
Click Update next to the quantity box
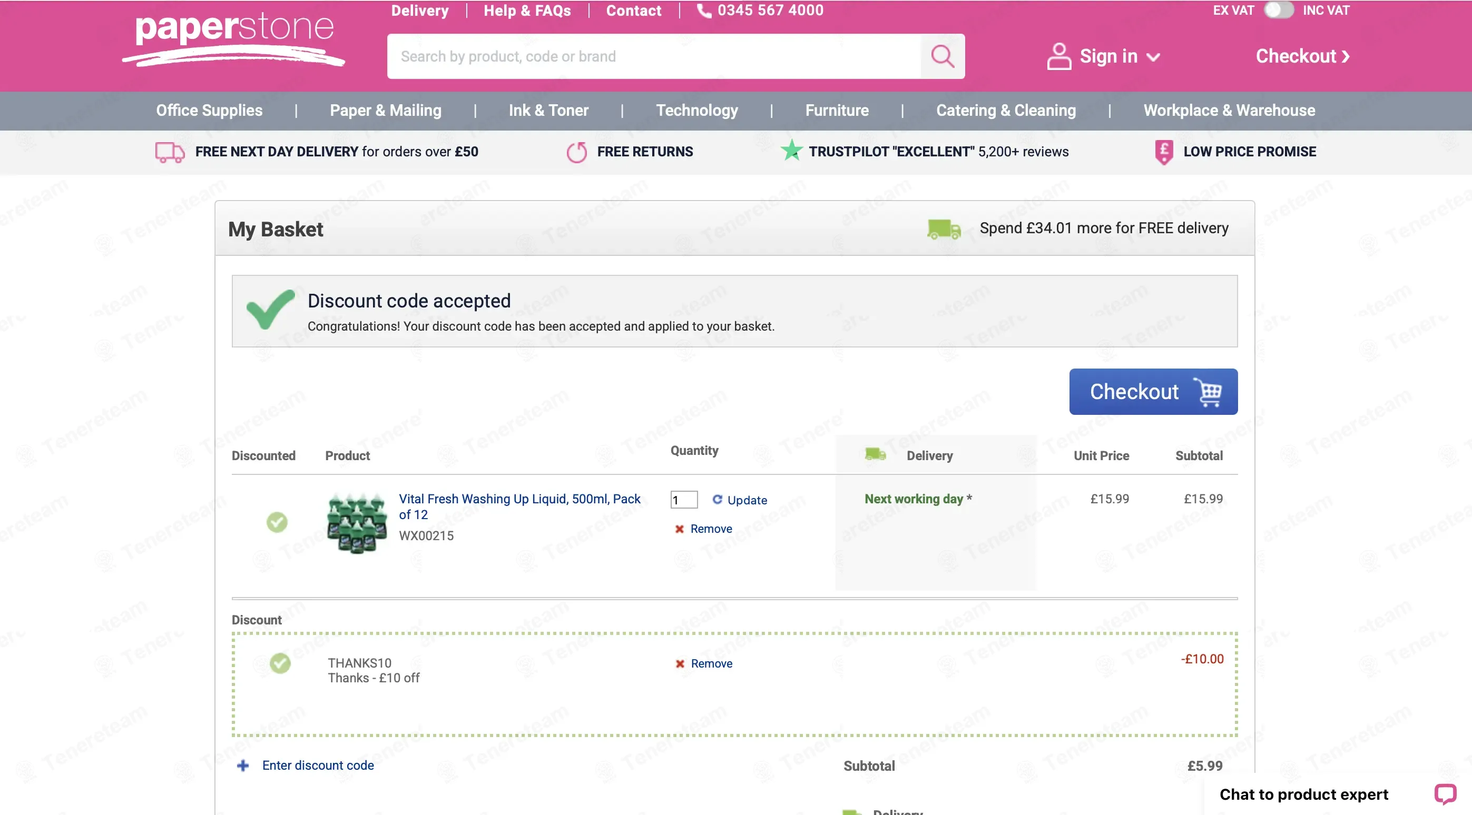click(x=747, y=500)
